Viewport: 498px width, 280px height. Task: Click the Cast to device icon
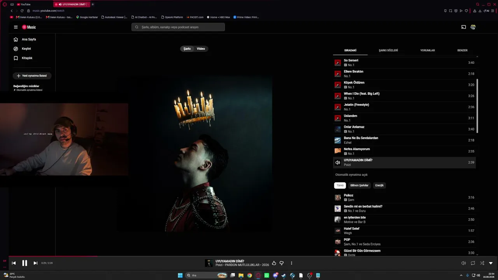pos(463,27)
